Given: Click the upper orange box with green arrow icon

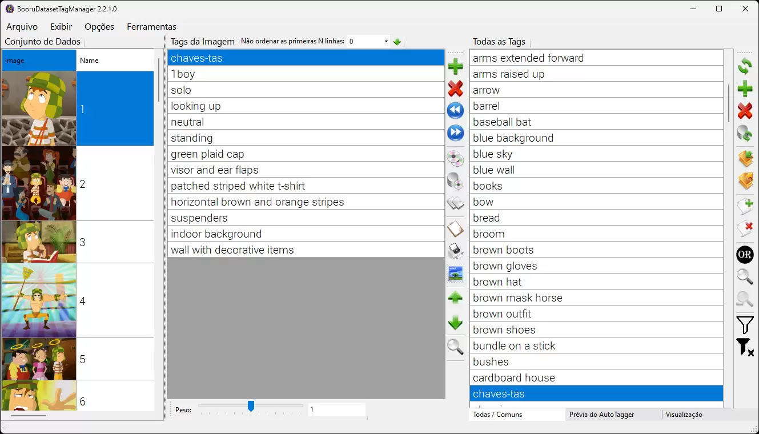Looking at the screenshot, I should (745, 158).
